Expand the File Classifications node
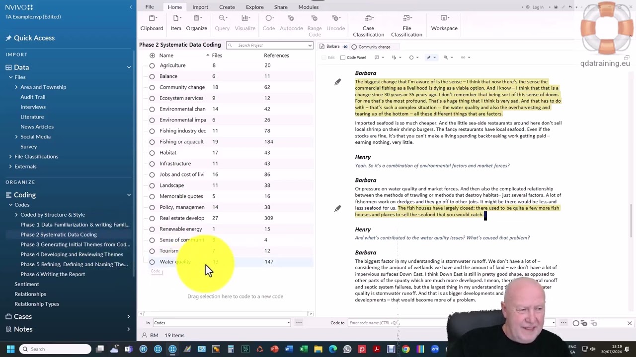The height and width of the screenshot is (357, 636). point(10,157)
